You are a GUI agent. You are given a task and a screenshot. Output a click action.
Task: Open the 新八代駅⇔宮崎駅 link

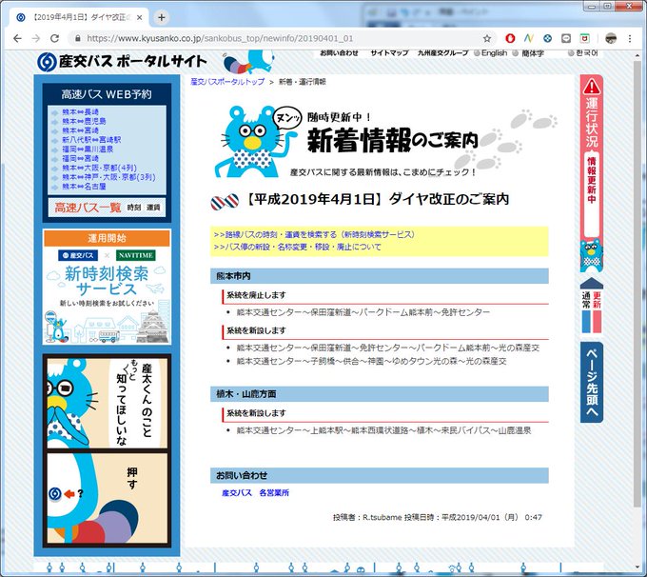tap(91, 140)
